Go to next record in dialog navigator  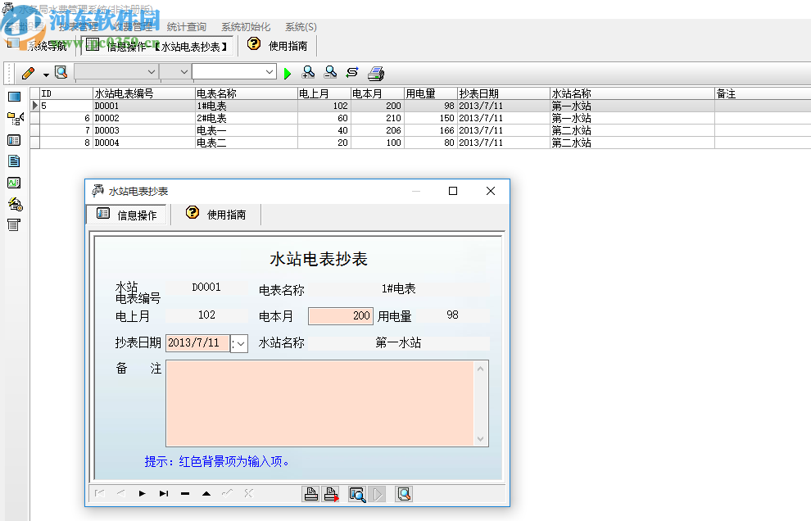[142, 493]
